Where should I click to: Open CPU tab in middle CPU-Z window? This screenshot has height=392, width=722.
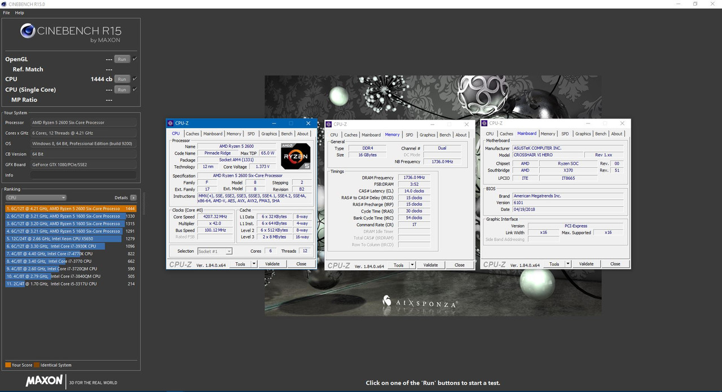[334, 135]
